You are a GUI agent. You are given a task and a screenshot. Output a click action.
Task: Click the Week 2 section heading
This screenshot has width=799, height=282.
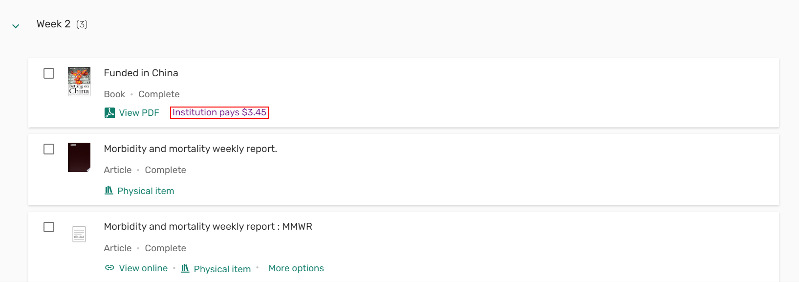[53, 24]
